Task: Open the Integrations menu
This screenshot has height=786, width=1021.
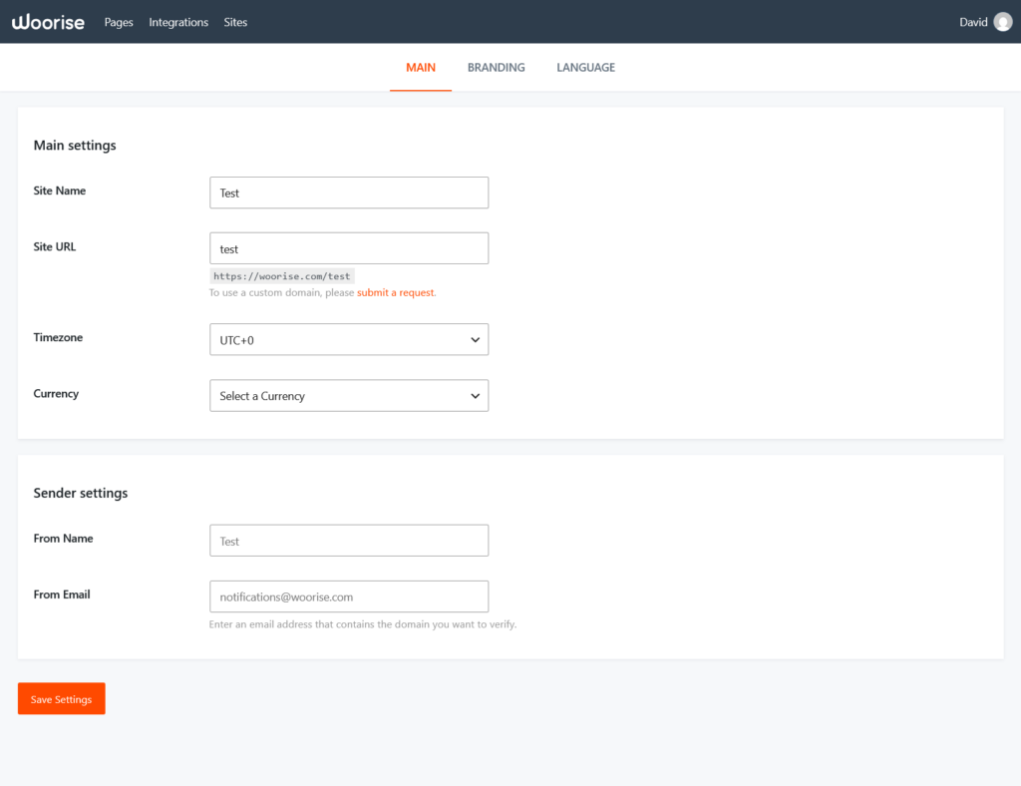Action: [178, 22]
